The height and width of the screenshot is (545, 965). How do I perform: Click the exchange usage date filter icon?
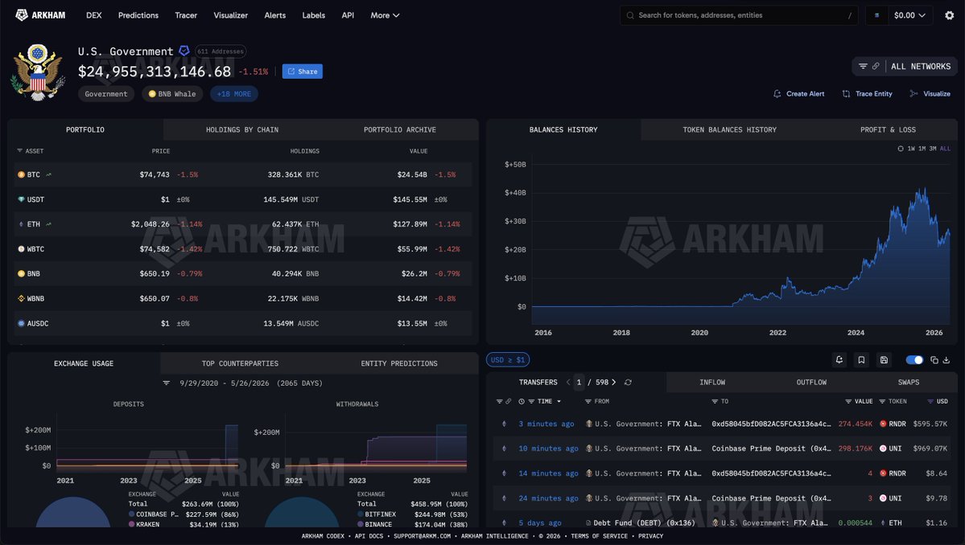(166, 383)
